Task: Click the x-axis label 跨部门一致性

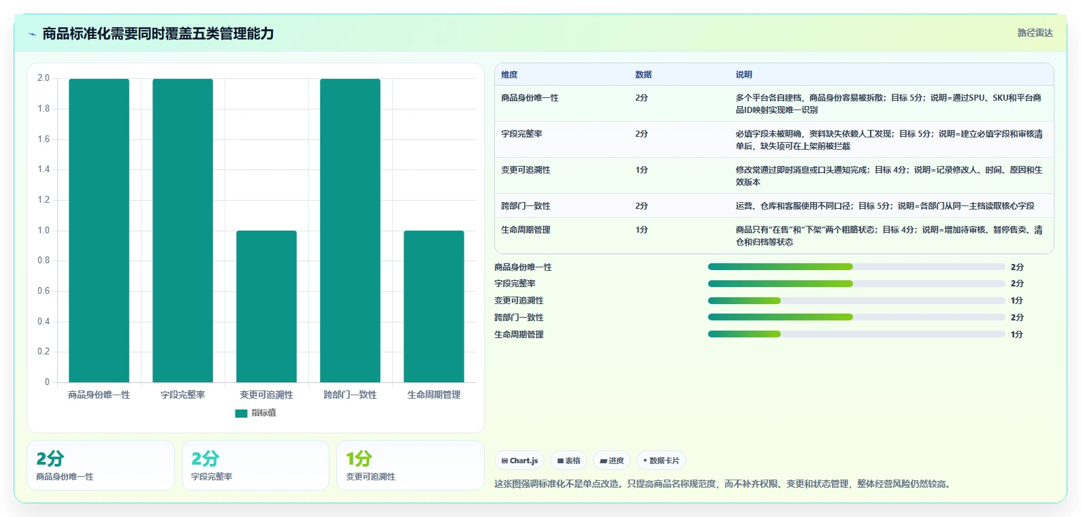Action: 350,395
